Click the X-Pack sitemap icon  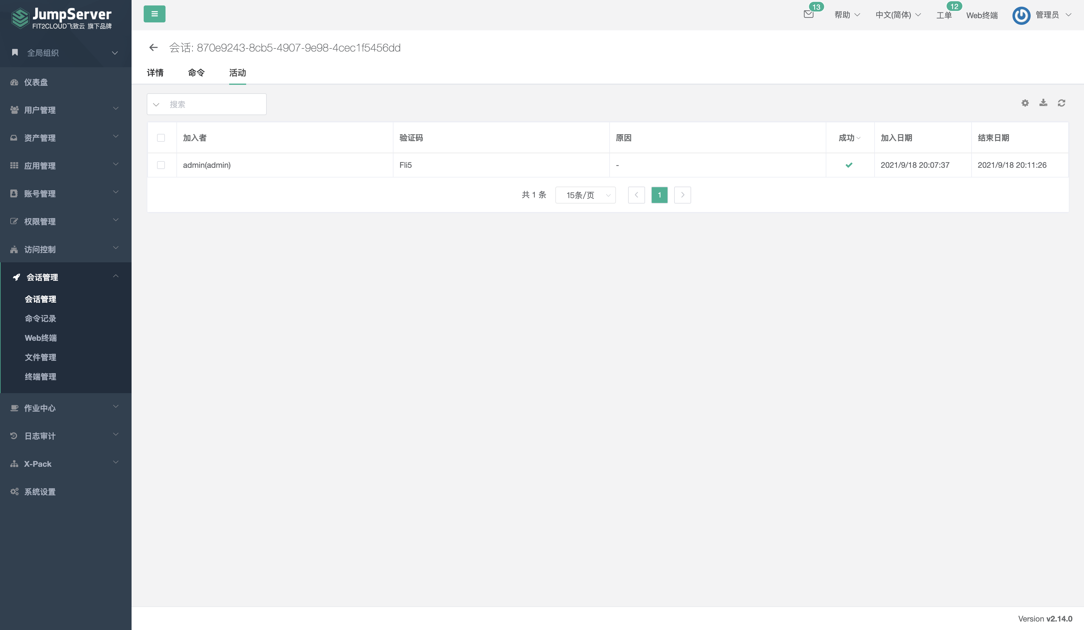(x=14, y=464)
